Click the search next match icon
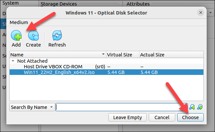215x132 pixels. 200,107
